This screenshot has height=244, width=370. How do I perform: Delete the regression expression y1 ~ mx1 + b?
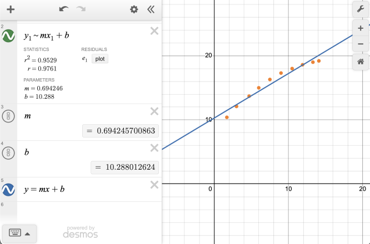[154, 31]
